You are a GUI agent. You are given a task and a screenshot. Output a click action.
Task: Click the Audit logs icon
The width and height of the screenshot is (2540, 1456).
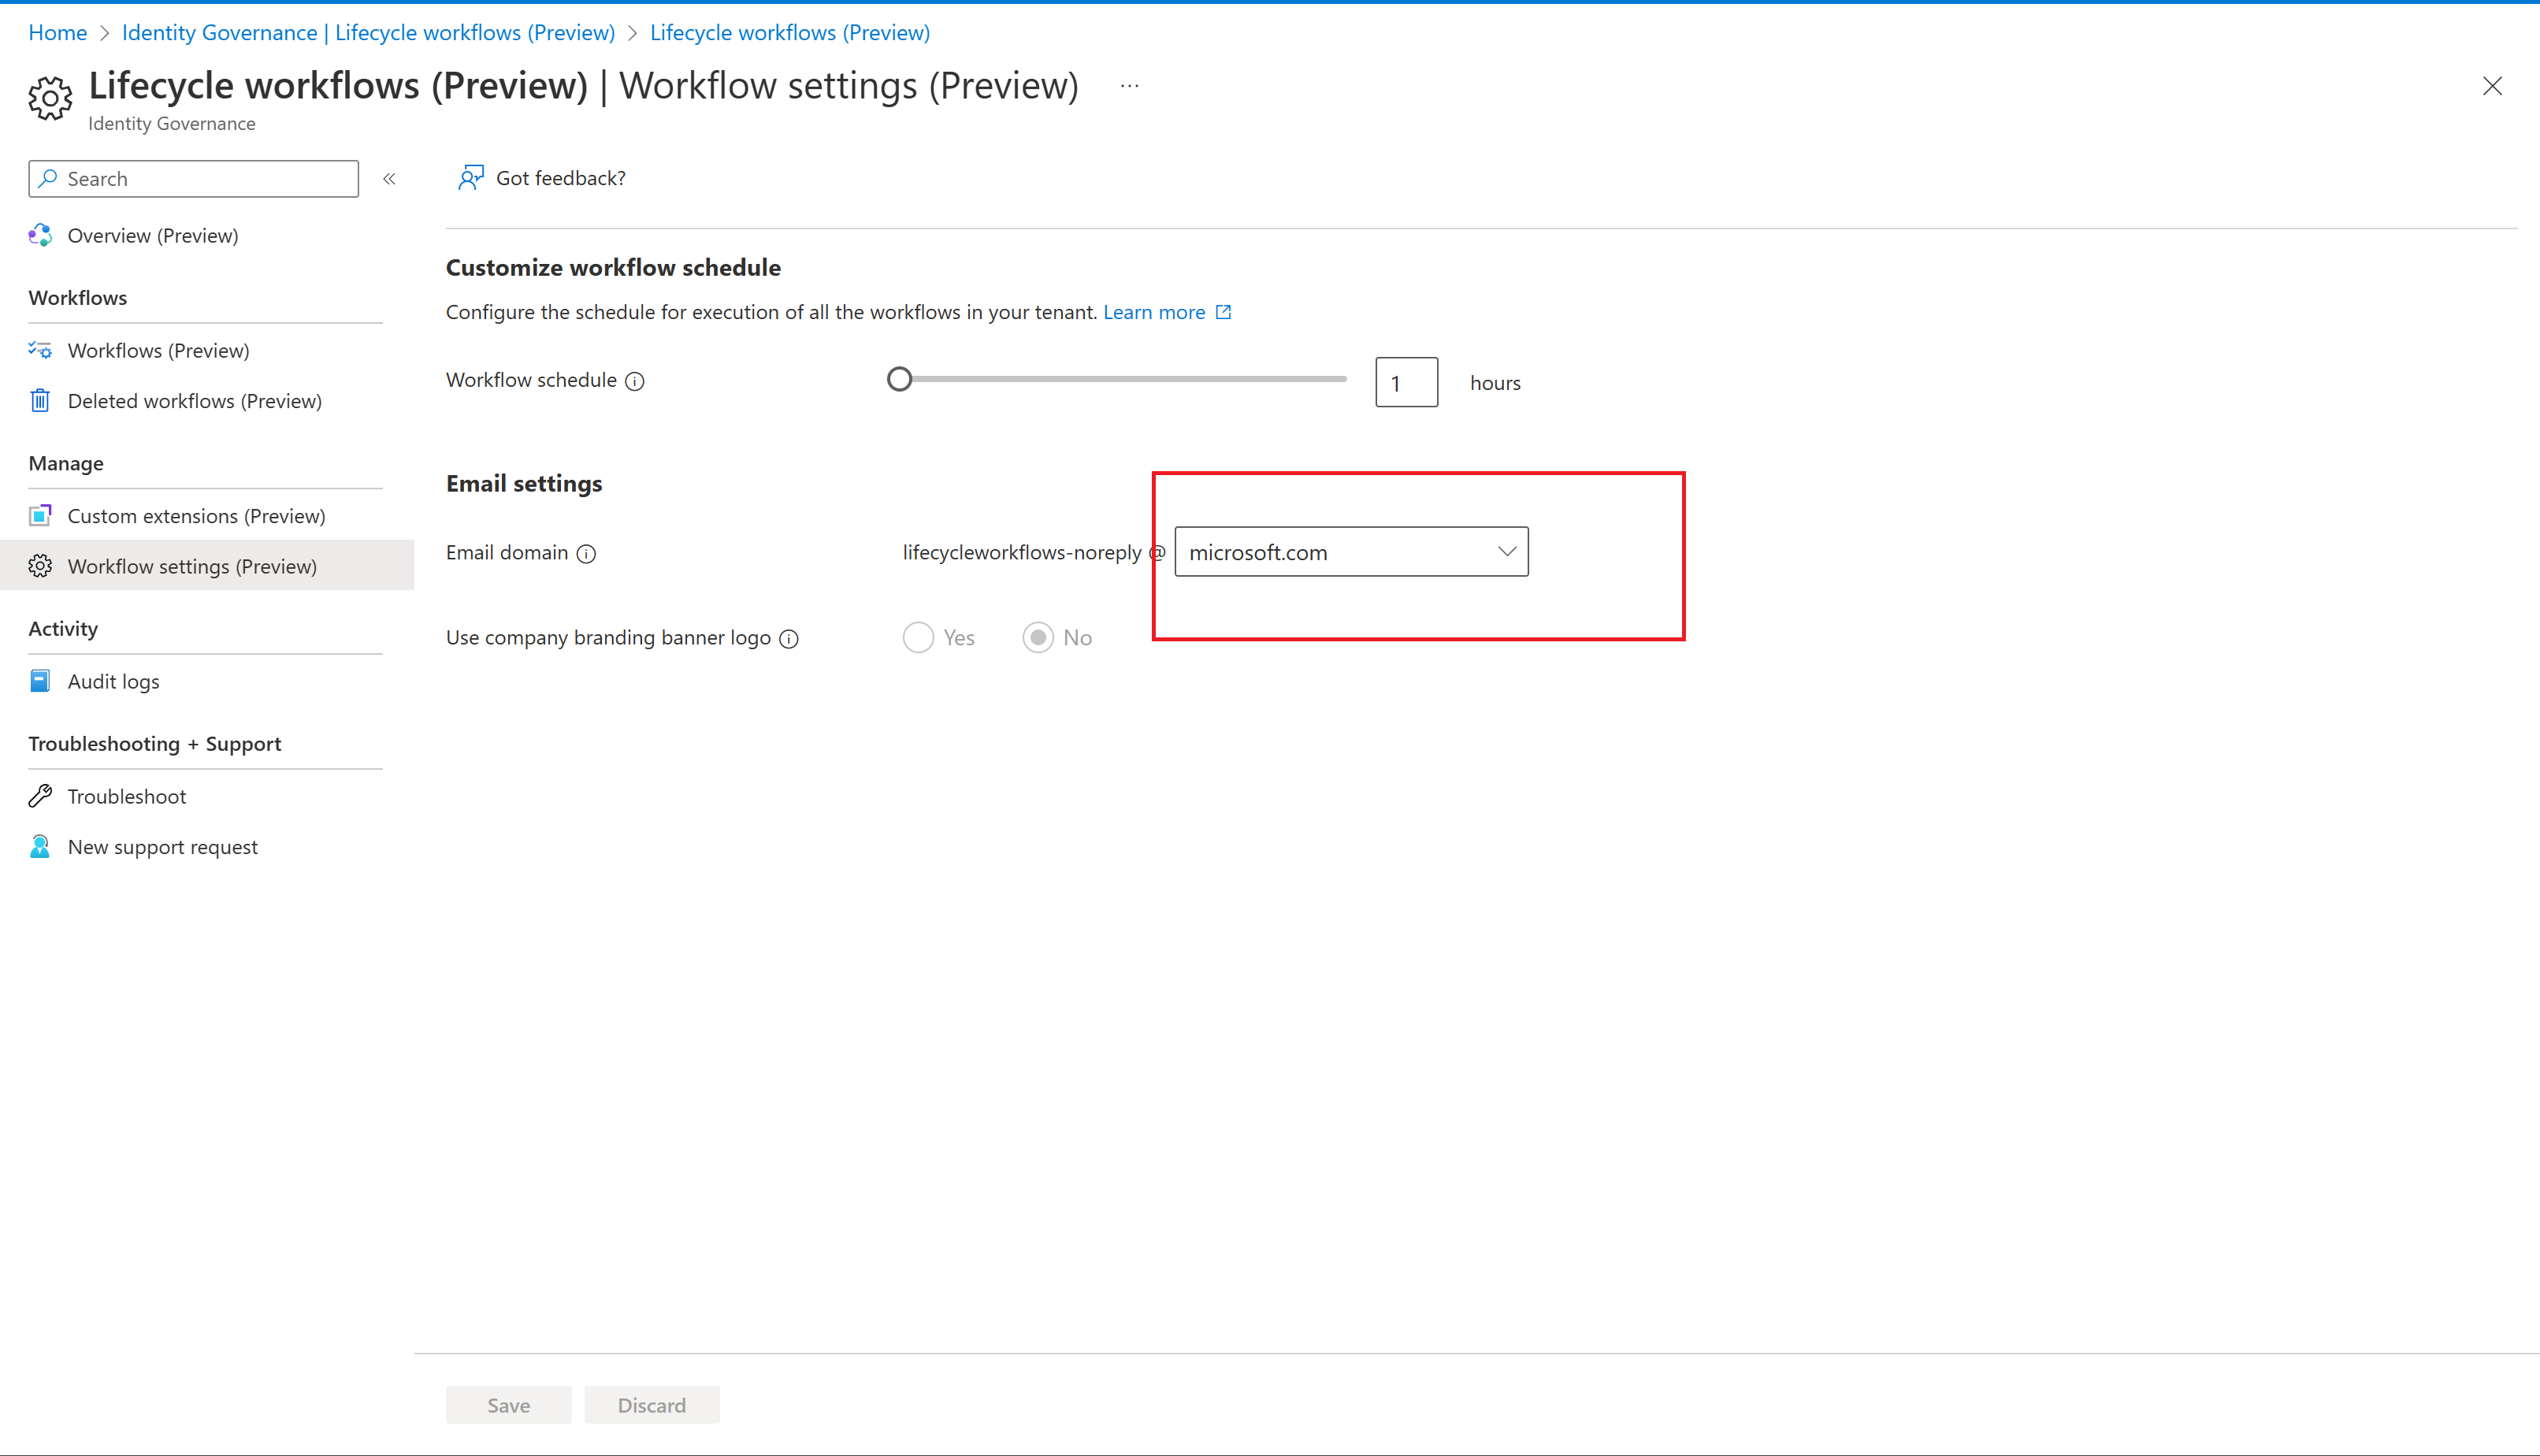click(42, 680)
